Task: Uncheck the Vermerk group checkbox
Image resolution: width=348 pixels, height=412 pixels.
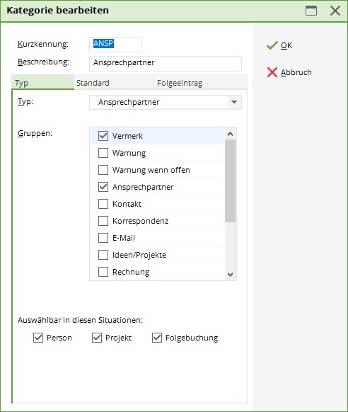Action: [103, 136]
